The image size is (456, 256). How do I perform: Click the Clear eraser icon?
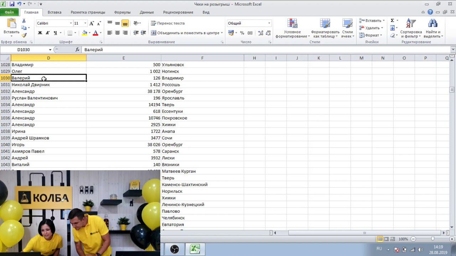click(x=392, y=35)
